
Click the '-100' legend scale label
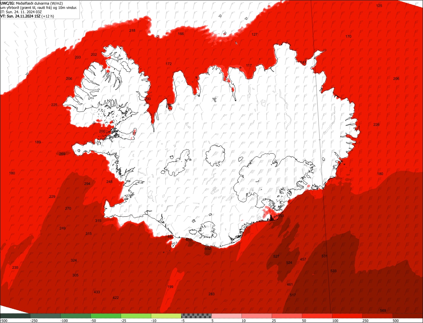(x=63, y=321)
